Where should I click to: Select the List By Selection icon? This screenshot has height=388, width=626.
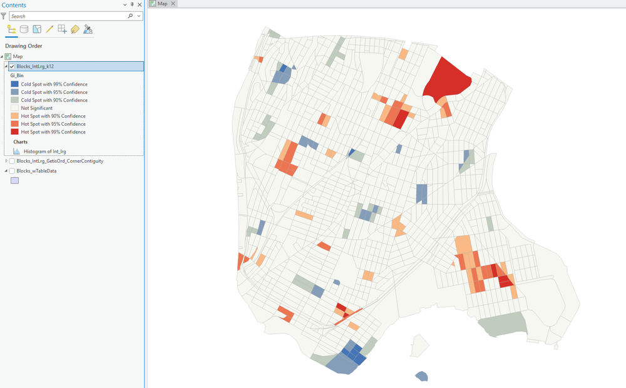coord(37,29)
